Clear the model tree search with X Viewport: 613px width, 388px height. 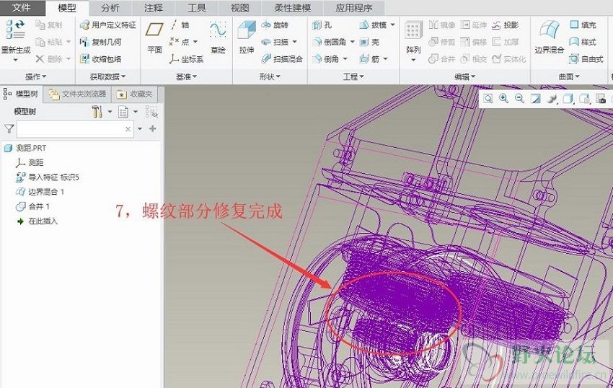point(128,128)
